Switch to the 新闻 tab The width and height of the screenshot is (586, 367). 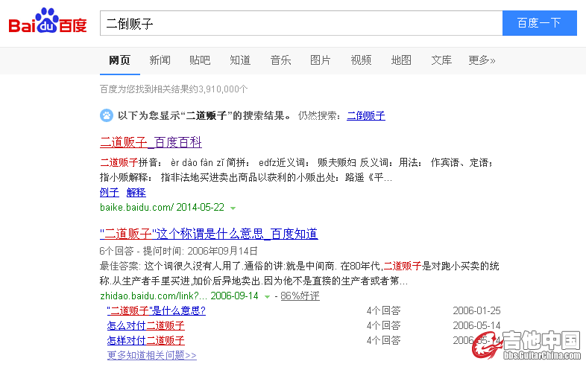[160, 60]
